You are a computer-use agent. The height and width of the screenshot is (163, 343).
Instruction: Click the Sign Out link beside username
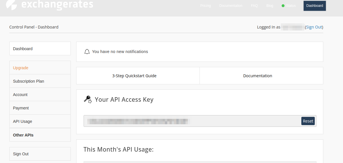[x=314, y=27]
